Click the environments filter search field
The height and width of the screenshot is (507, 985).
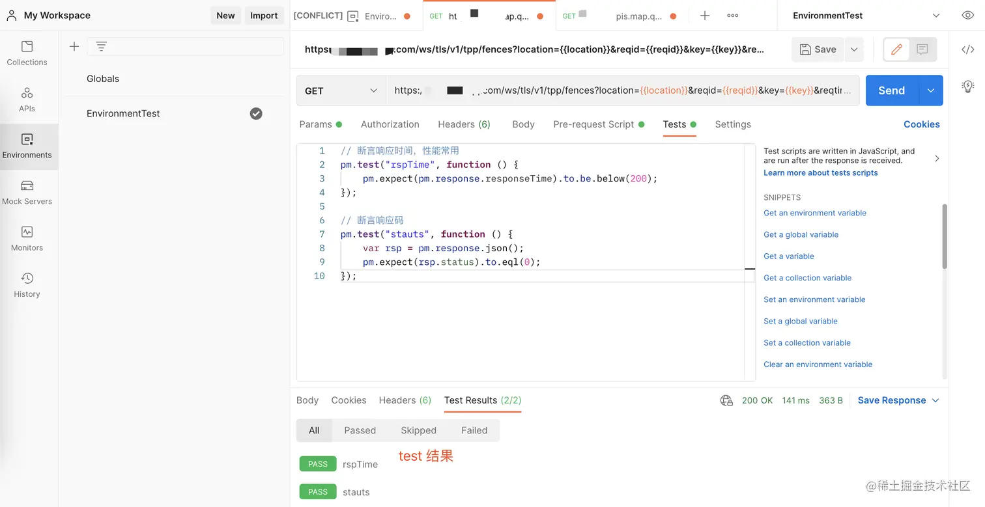click(186, 46)
